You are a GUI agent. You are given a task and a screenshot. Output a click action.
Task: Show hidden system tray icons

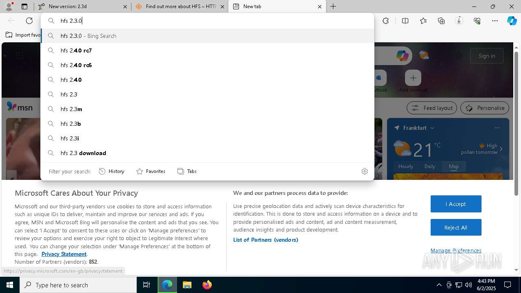tap(439, 285)
